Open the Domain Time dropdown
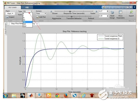 click(41, 14)
